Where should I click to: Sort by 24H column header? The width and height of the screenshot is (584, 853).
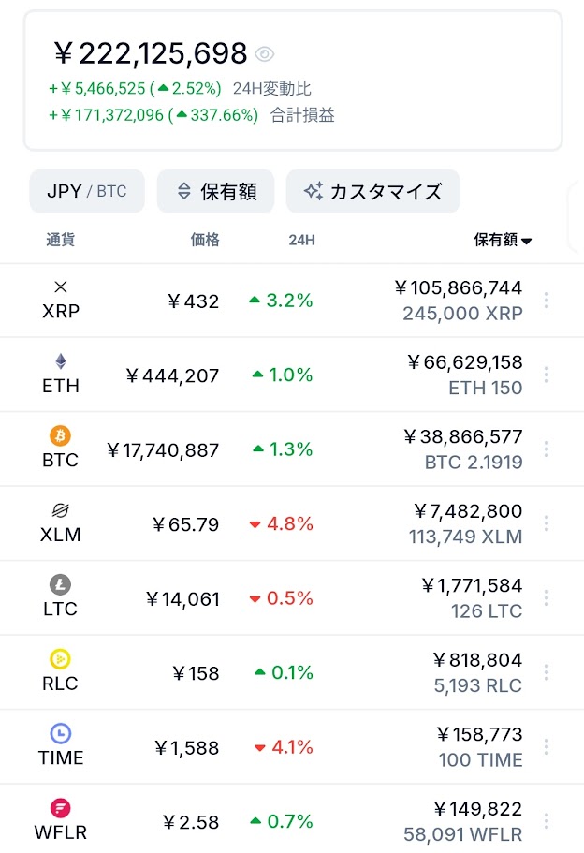301,240
